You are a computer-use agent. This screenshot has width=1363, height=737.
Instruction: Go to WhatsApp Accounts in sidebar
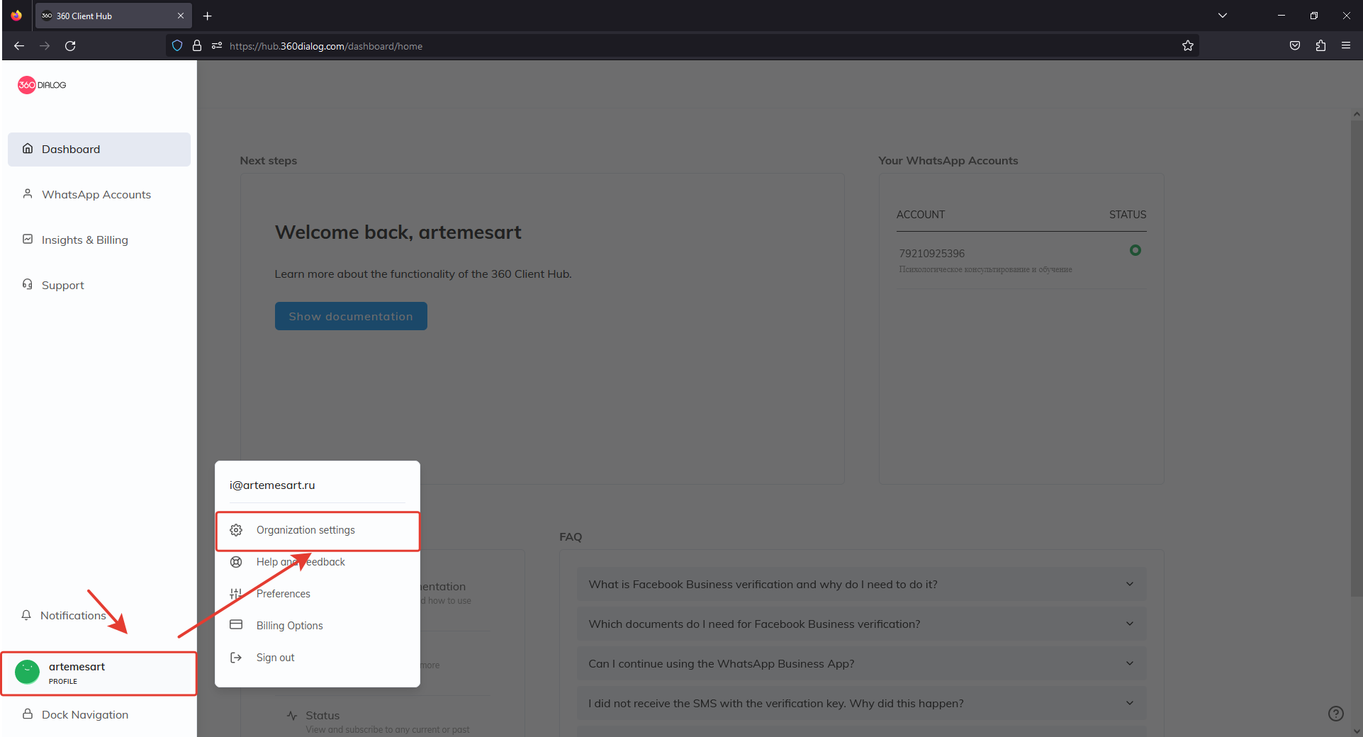point(96,195)
